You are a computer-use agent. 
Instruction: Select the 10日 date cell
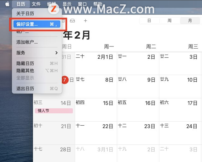(x=180, y=87)
